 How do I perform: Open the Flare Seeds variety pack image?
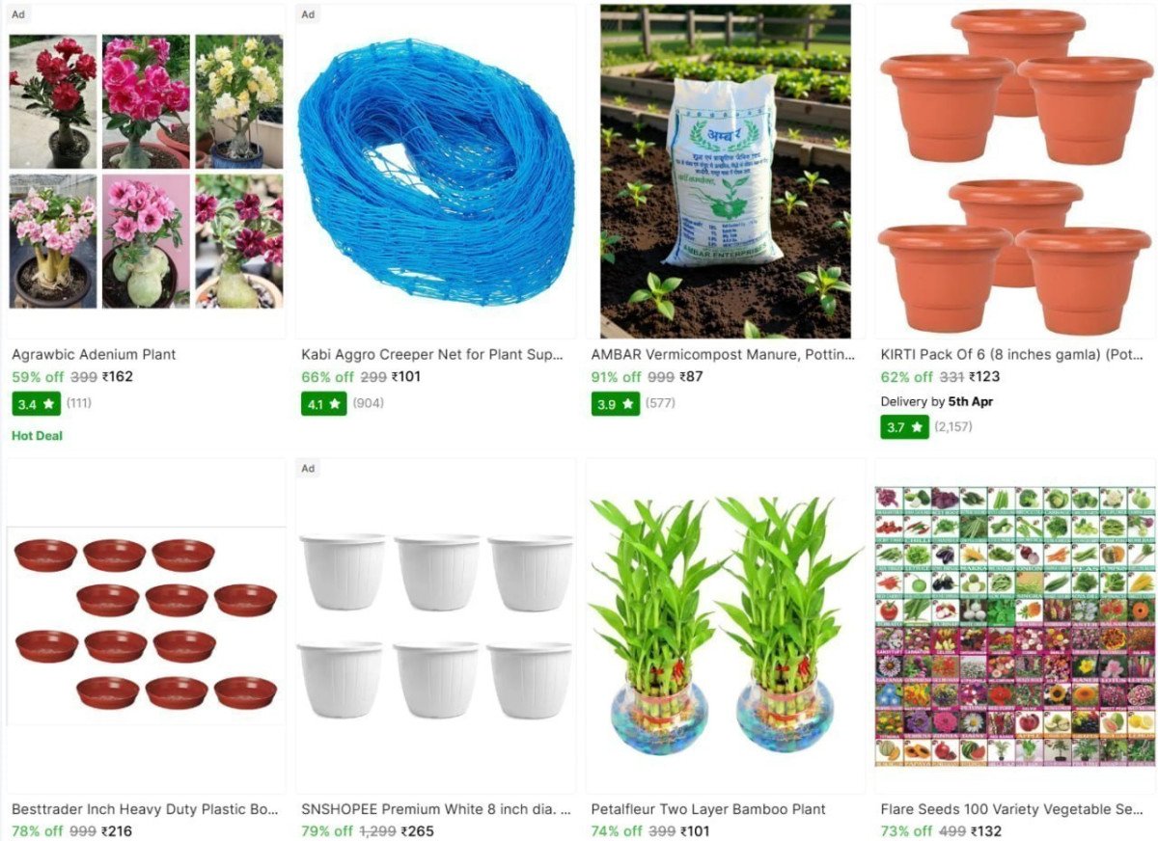pos(1015,626)
